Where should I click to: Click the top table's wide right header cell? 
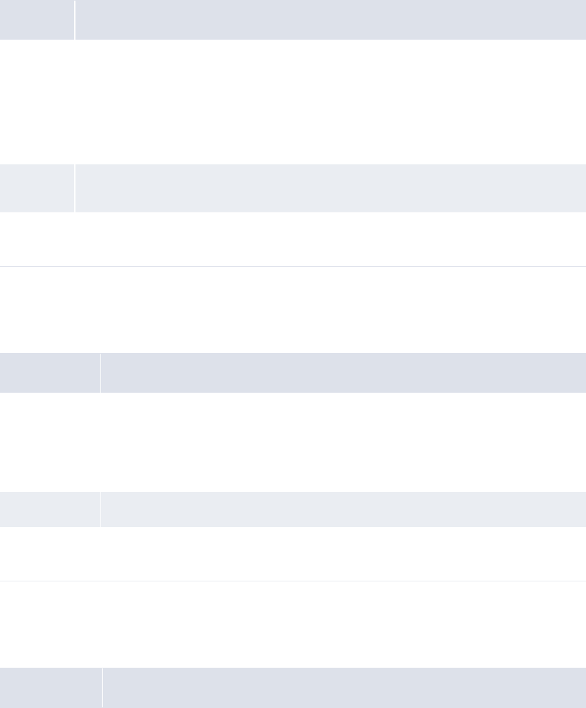tap(330, 20)
